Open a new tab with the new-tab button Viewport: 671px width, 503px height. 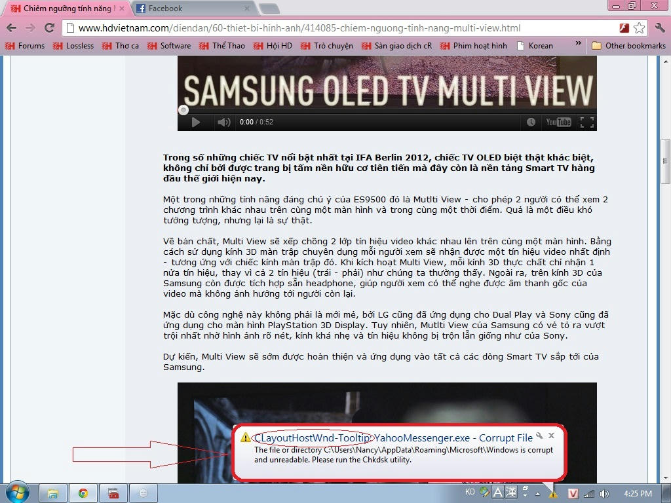pos(269,9)
